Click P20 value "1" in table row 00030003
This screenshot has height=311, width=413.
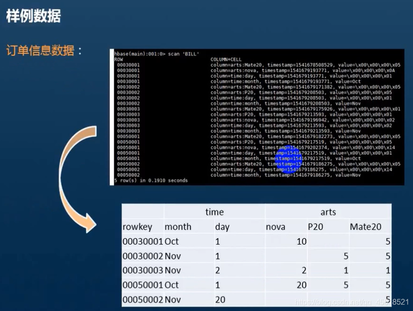click(346, 270)
